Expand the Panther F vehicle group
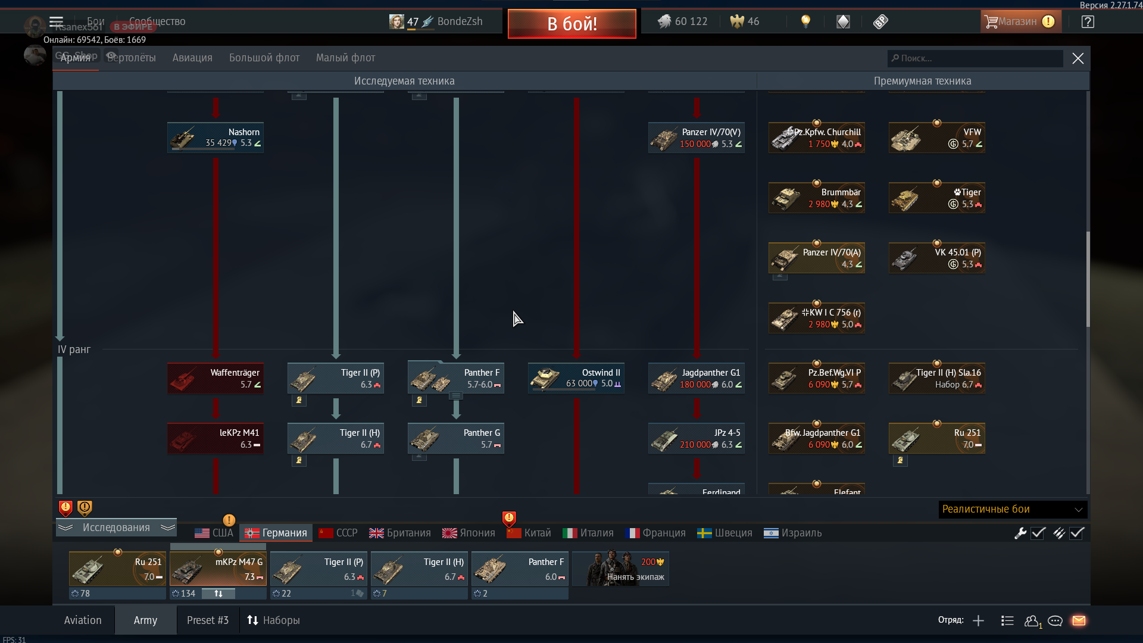The image size is (1143, 643). coord(455,396)
